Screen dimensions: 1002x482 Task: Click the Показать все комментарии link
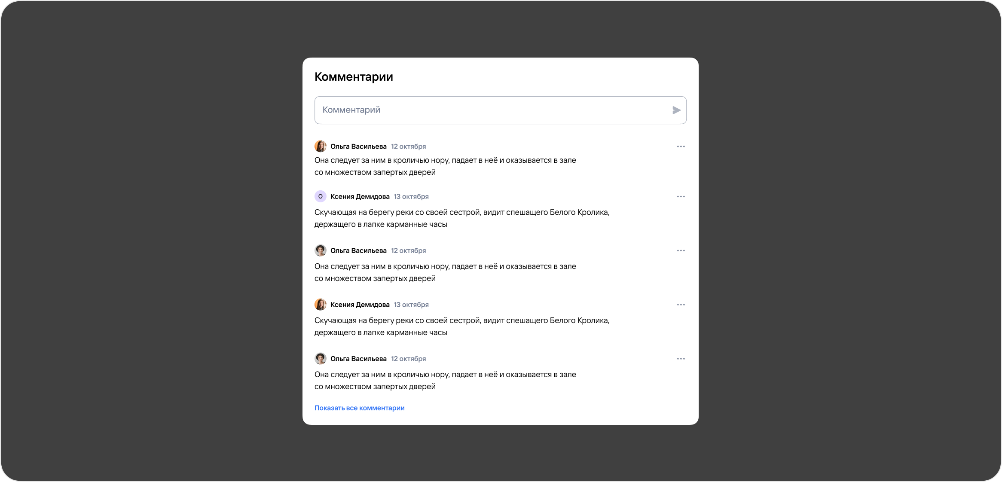359,408
